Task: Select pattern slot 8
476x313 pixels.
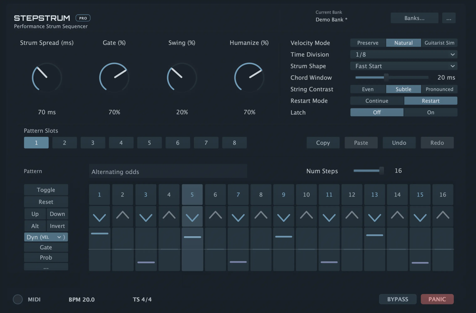Action: tap(234, 143)
